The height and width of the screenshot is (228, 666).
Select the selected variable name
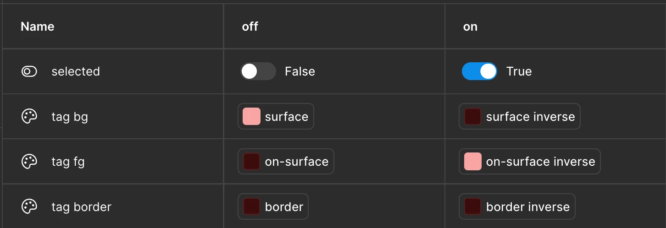point(76,71)
